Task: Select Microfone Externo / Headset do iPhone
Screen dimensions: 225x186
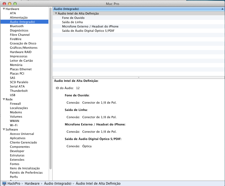Action: tap(90, 26)
